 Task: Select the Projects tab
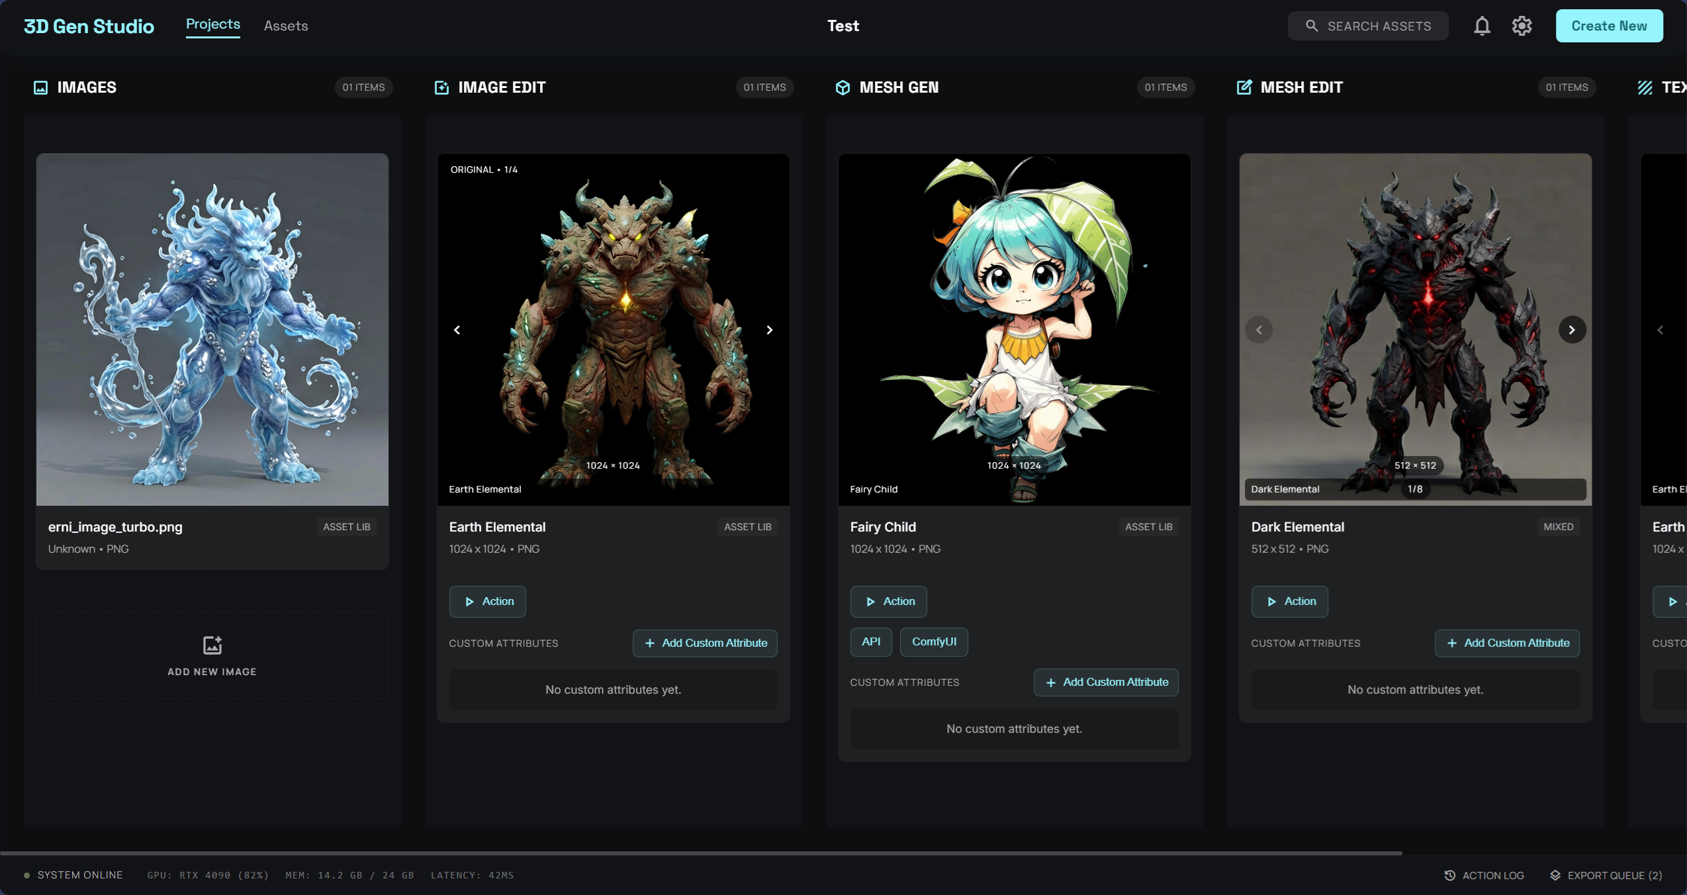point(212,24)
